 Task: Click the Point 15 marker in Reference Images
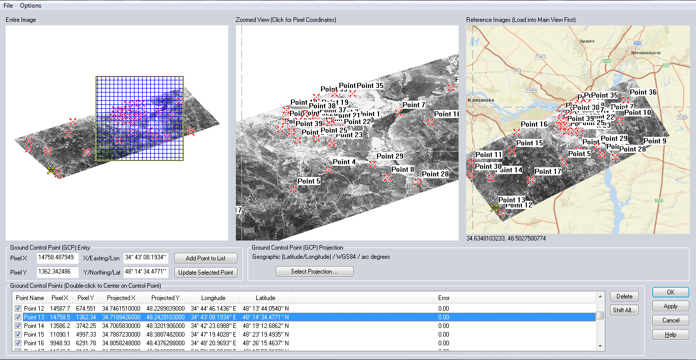[512, 151]
